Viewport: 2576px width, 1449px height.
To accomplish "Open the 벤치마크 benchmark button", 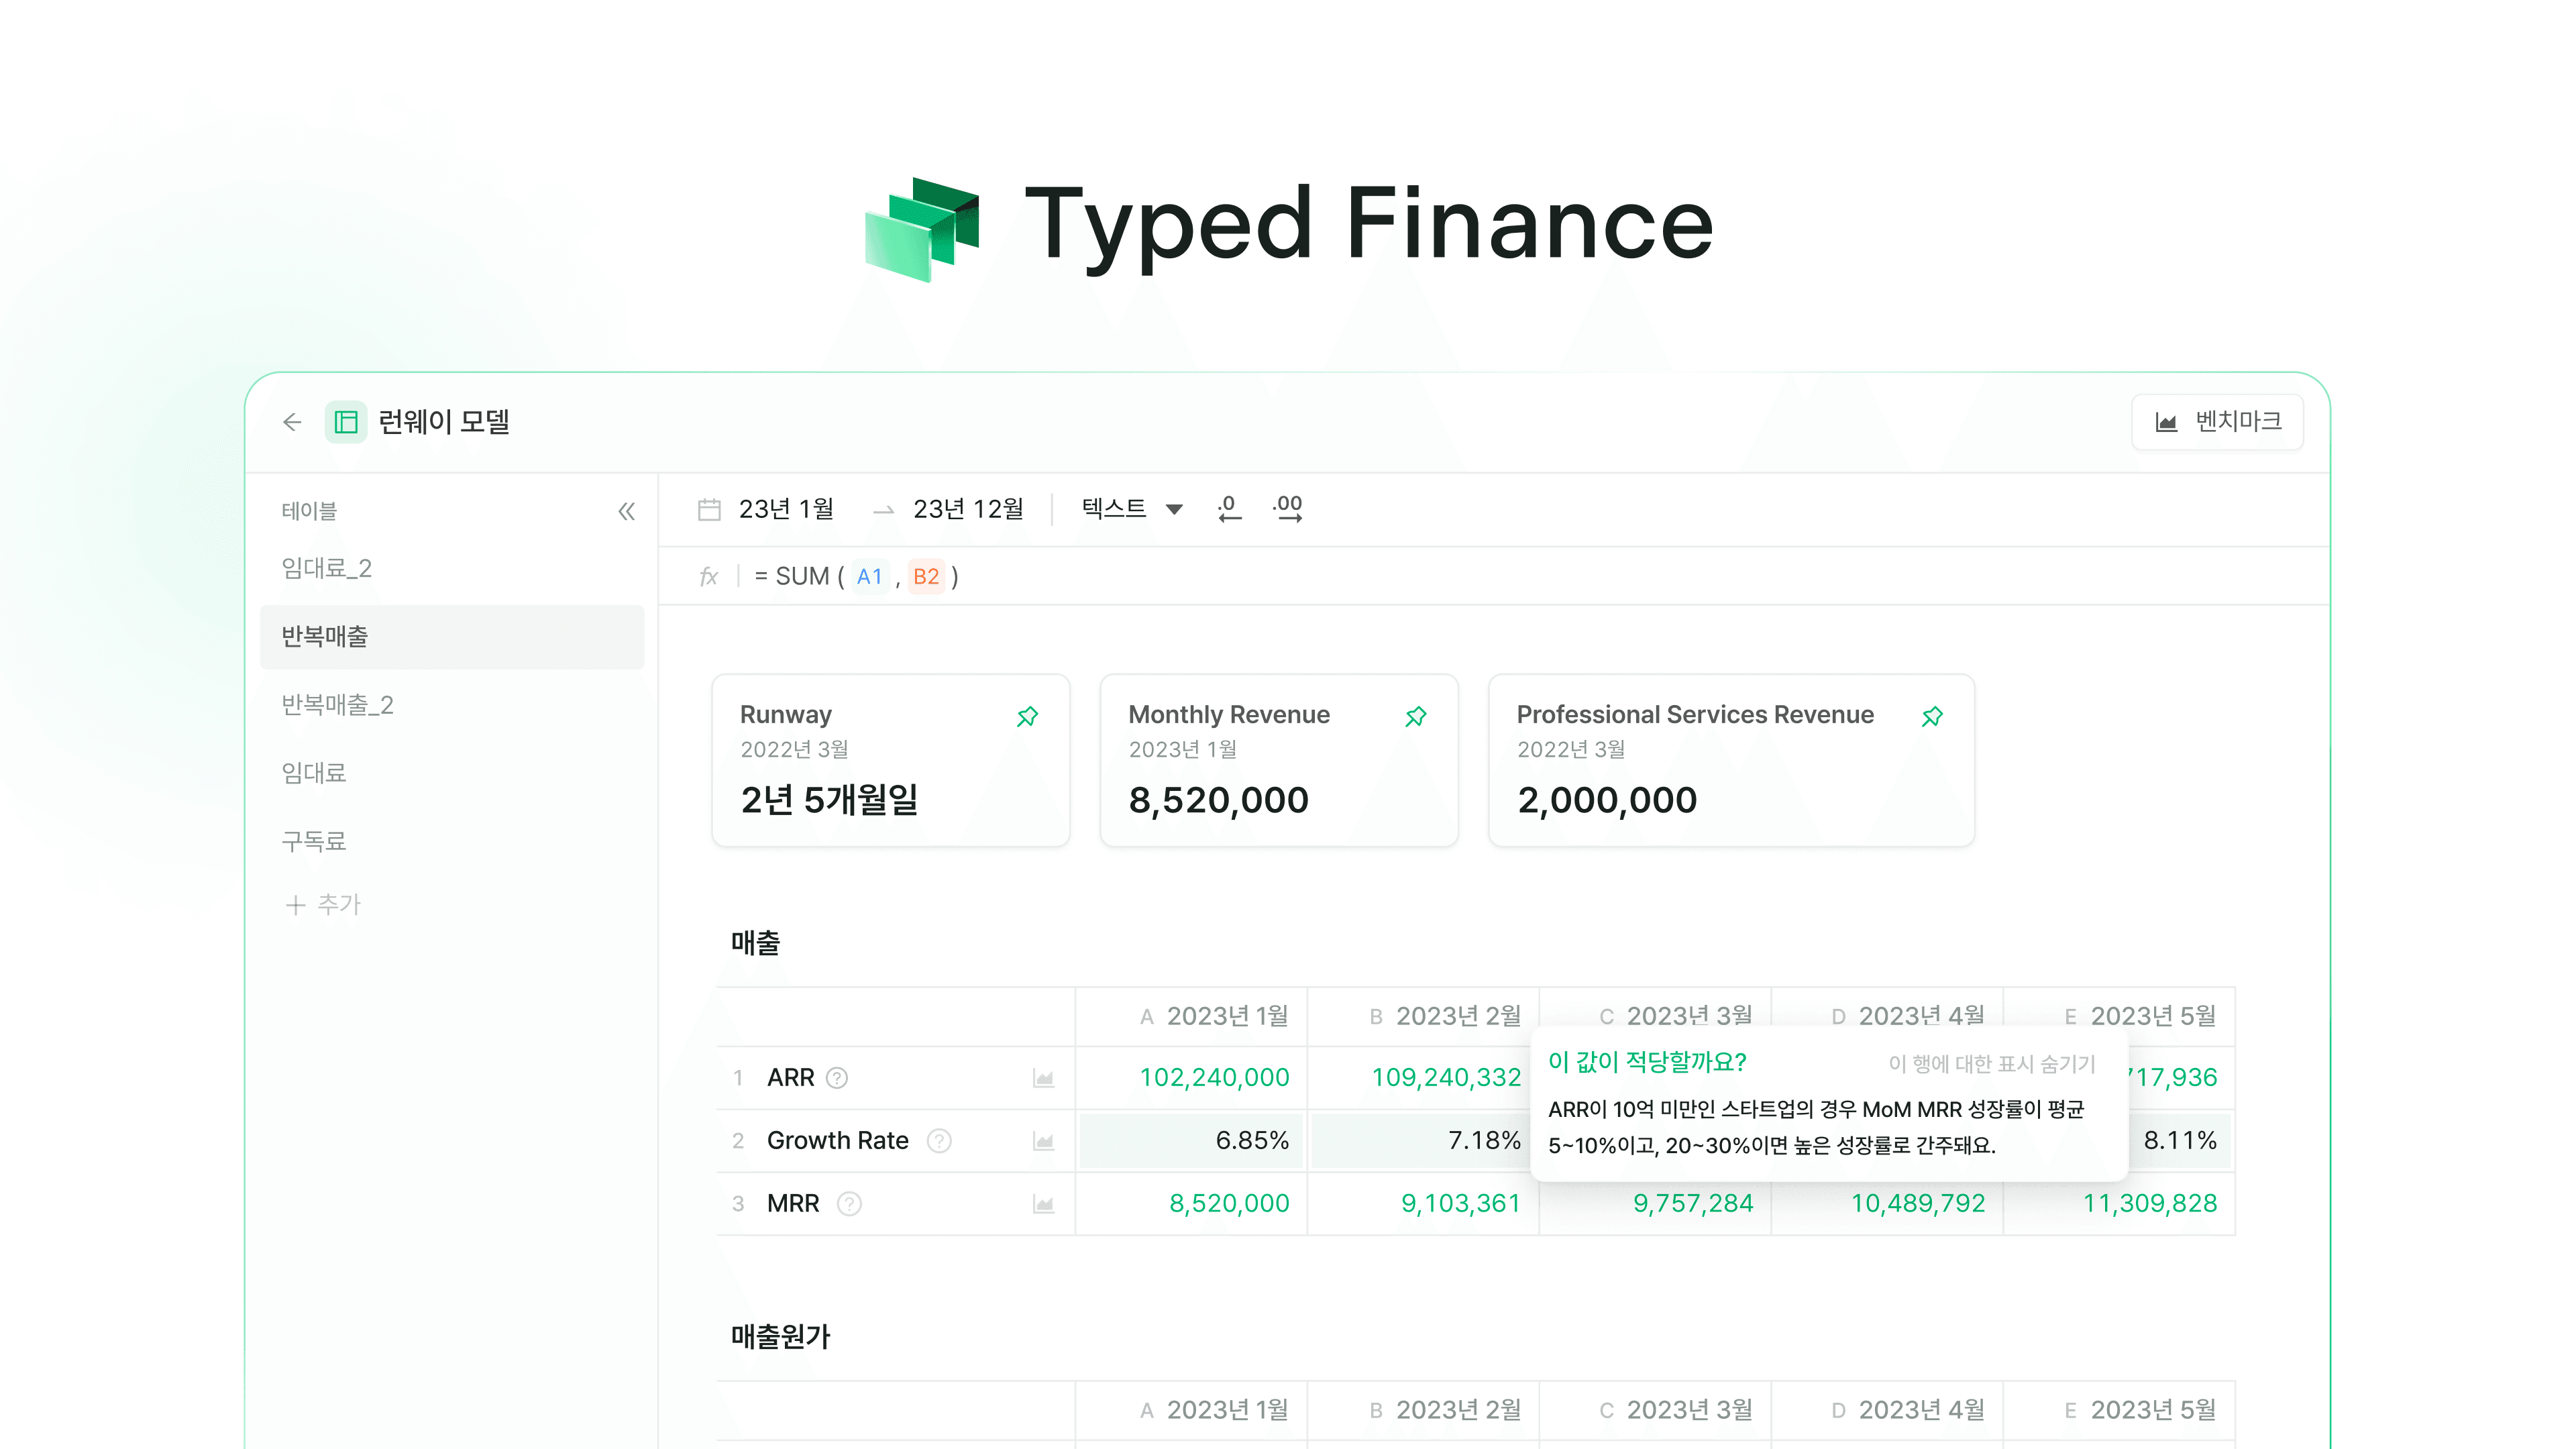I will click(x=2217, y=422).
